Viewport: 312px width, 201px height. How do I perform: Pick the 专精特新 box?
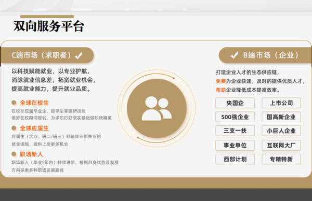tap(281, 159)
